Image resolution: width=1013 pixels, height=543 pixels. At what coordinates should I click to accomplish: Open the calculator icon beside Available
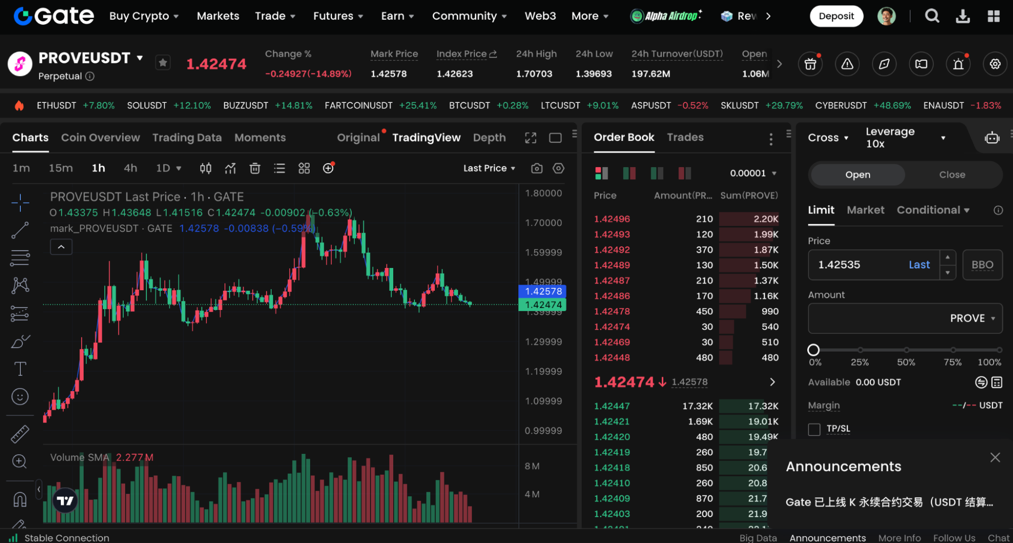pos(997,382)
